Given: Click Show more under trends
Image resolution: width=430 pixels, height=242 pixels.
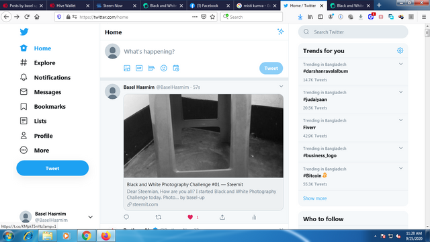Looking at the screenshot, I should click(x=315, y=198).
